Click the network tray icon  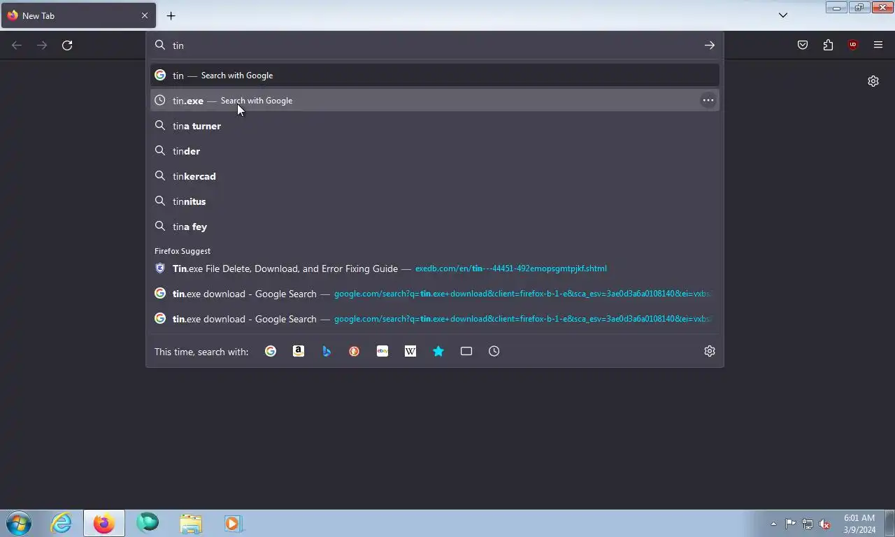pos(808,524)
